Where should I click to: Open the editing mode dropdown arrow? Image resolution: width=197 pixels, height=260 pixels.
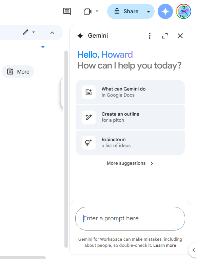click(x=34, y=32)
